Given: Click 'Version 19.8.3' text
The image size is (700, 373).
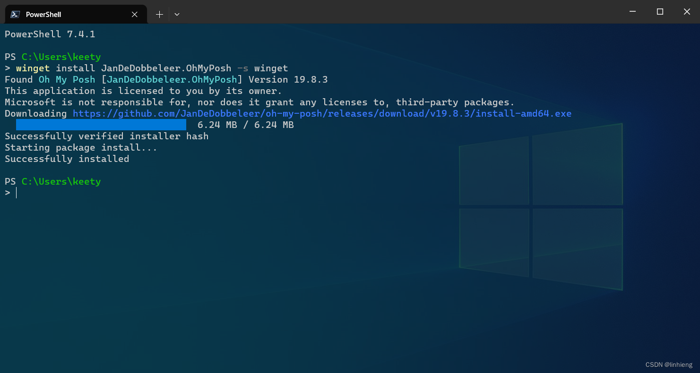Looking at the screenshot, I should 288,79.
